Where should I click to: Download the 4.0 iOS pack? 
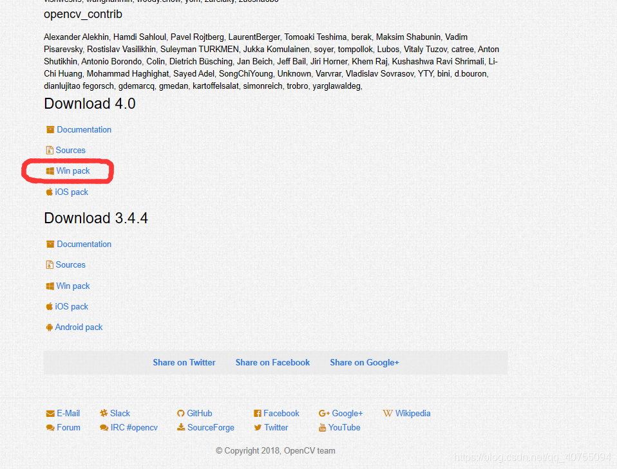[71, 192]
